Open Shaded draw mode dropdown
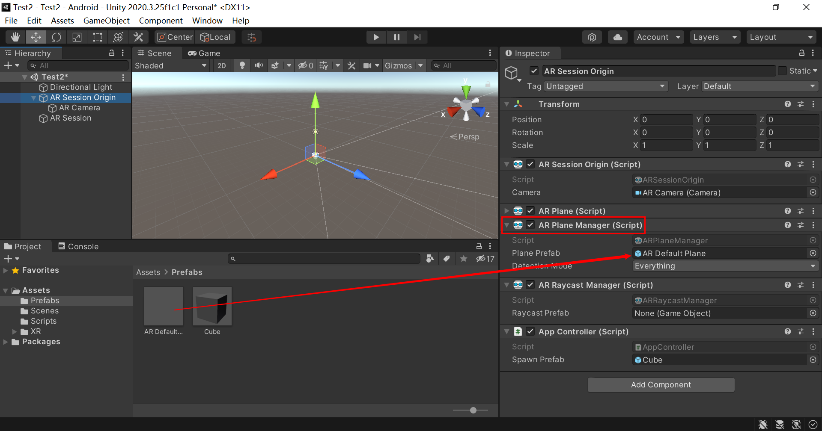The height and width of the screenshot is (431, 822). (171, 65)
